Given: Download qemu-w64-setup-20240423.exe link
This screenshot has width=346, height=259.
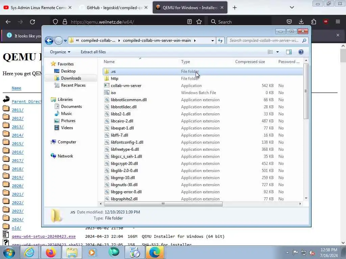Looking at the screenshot, I should click(x=44, y=236).
